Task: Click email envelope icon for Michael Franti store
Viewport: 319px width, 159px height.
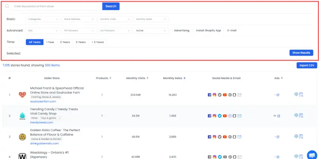Action: click(x=240, y=95)
